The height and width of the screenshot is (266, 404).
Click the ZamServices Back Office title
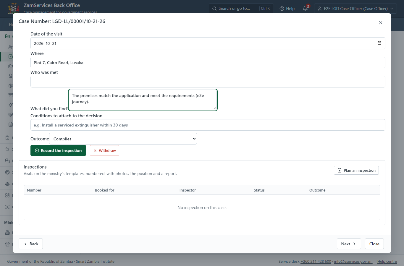point(52,5)
